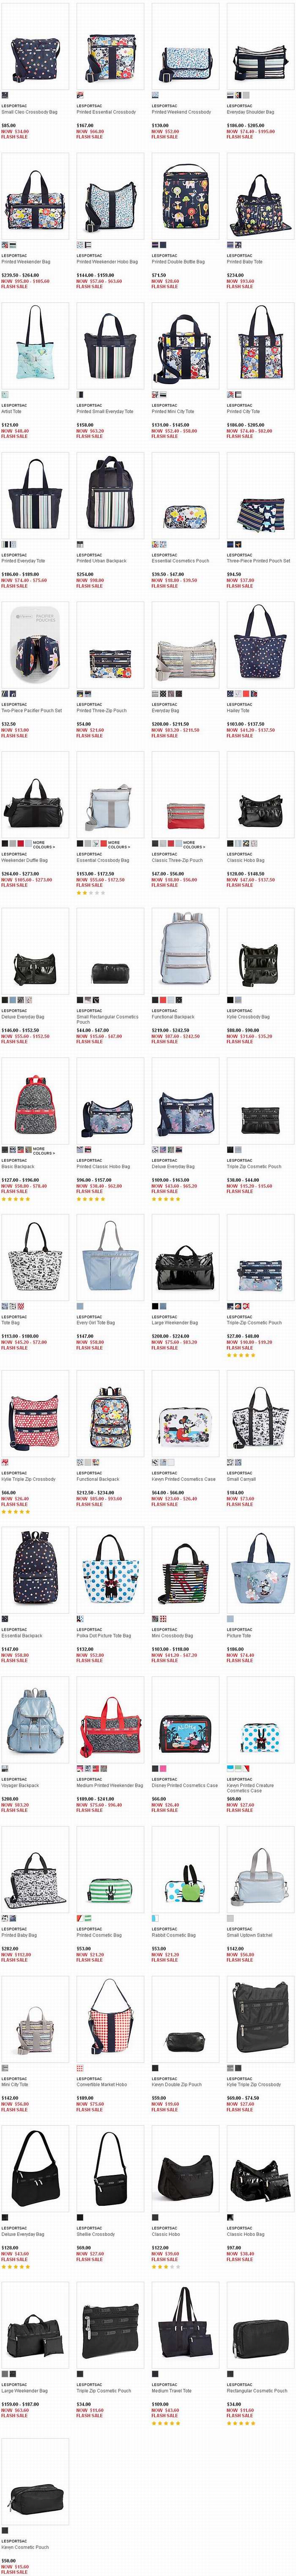The image size is (296, 2576).
Task: View the Two-Piece Pacifier Pouch Set image
Action: (x=35, y=645)
